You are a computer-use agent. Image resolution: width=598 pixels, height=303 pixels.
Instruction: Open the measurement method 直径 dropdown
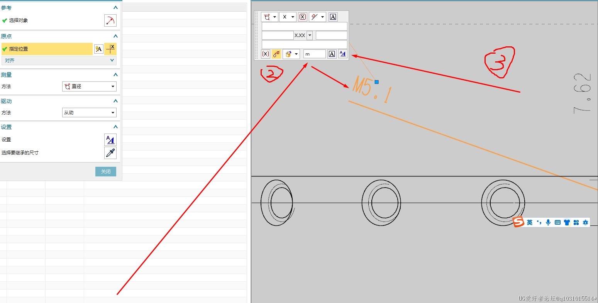tap(89, 86)
